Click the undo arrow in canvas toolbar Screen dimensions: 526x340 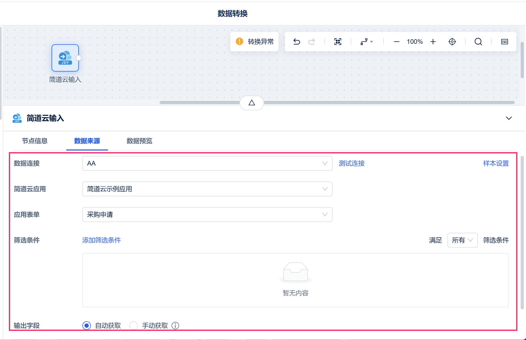297,42
